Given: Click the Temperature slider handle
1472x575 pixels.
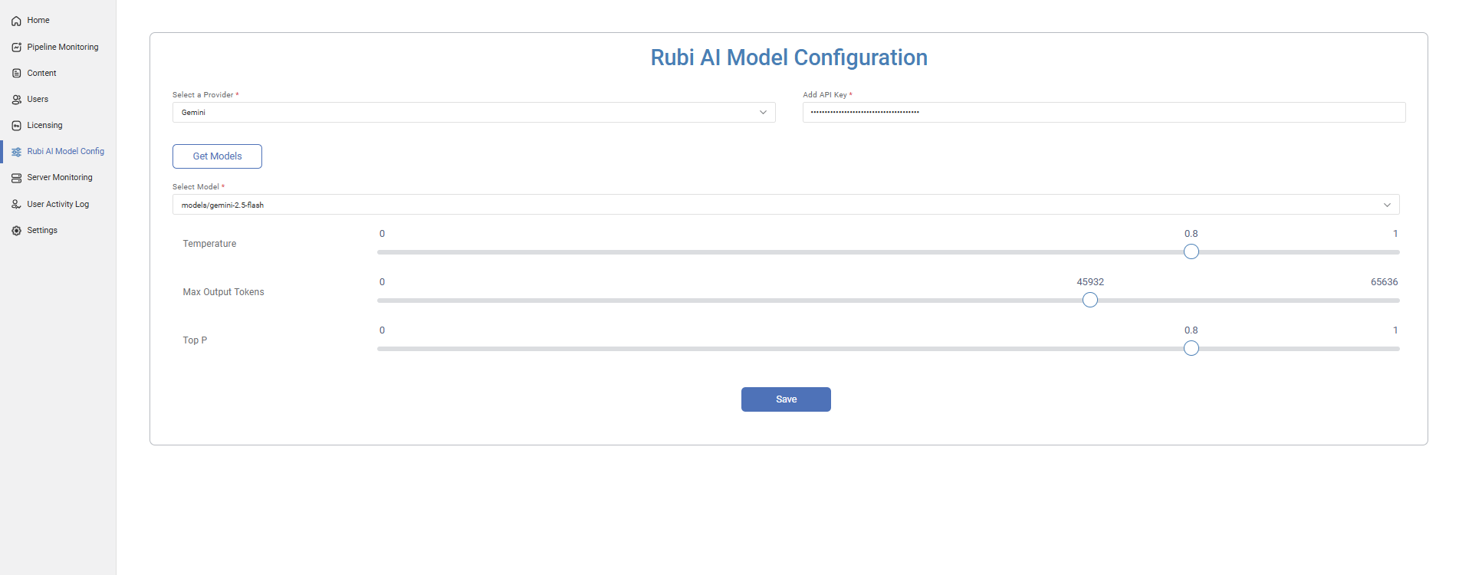Looking at the screenshot, I should [1191, 252].
